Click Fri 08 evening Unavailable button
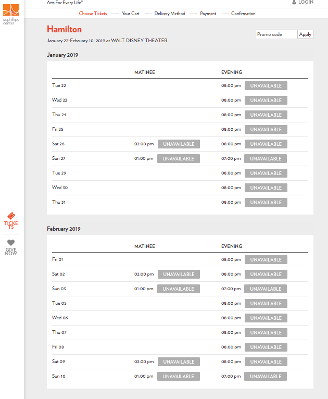 pyautogui.click(x=266, y=347)
